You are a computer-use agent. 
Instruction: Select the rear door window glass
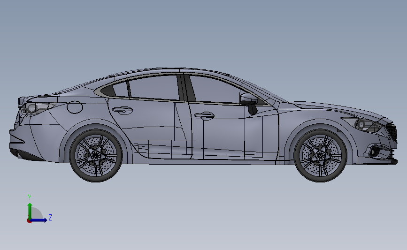[154, 87]
